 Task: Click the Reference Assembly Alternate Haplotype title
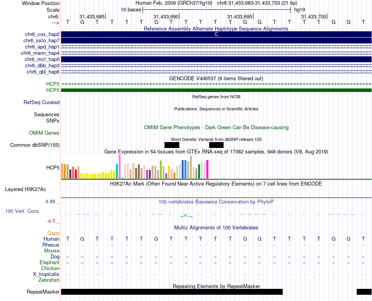pyautogui.click(x=216, y=29)
